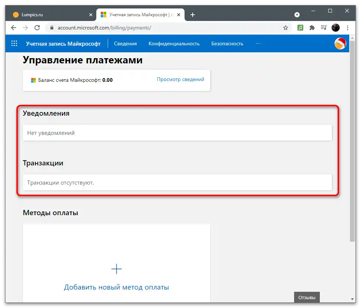Click the Транзакции heading
361x308 pixels.
(43, 163)
